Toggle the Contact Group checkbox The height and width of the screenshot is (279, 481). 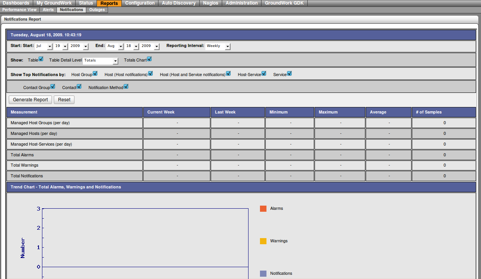53,87
